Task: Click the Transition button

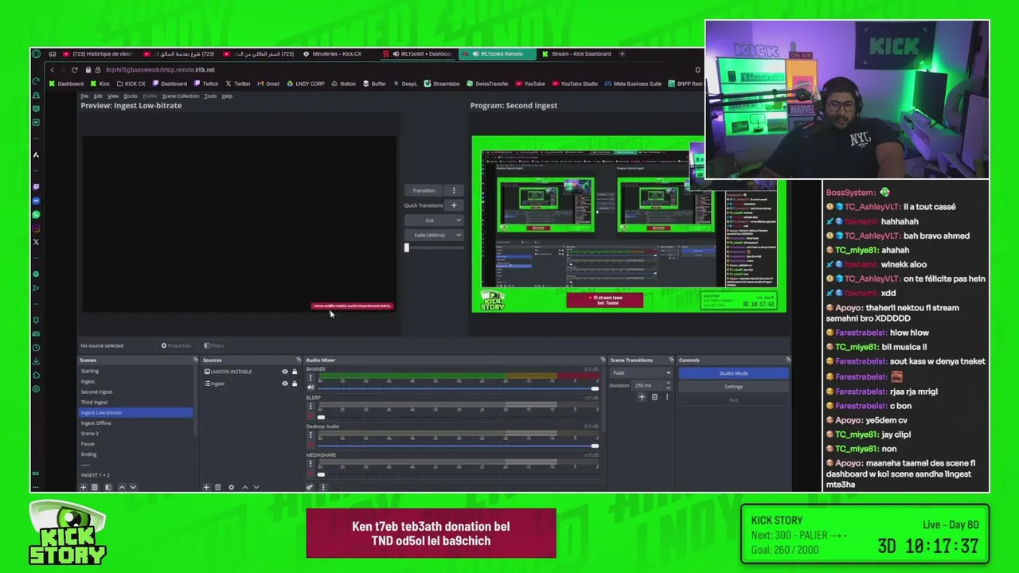Action: pyautogui.click(x=424, y=190)
